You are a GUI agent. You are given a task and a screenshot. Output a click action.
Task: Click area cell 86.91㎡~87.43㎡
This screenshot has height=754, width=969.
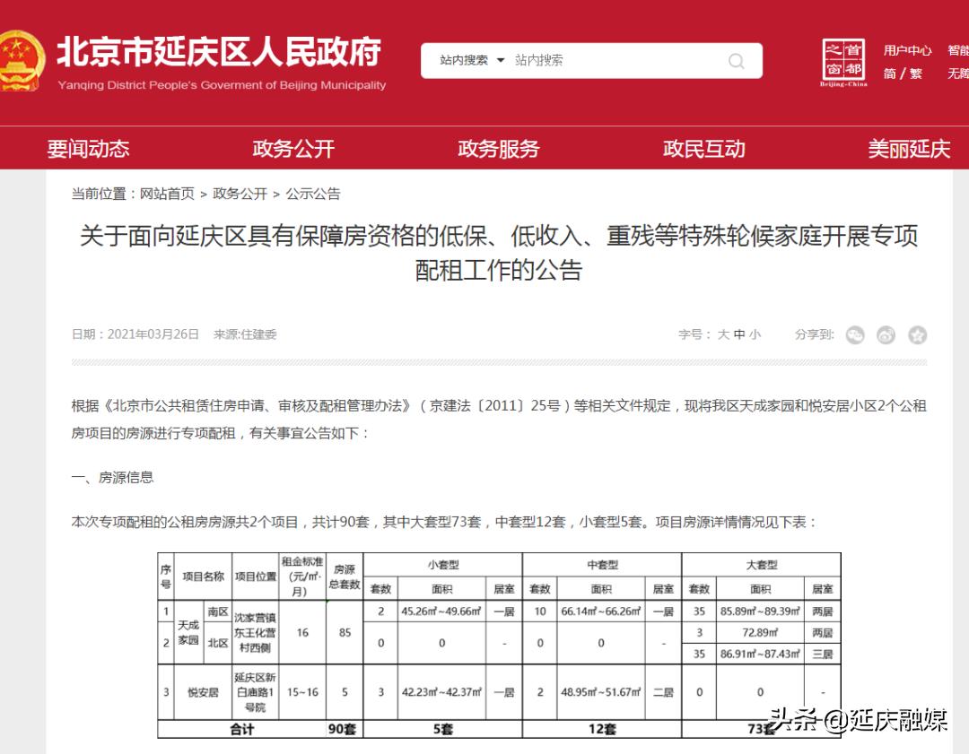point(760,654)
